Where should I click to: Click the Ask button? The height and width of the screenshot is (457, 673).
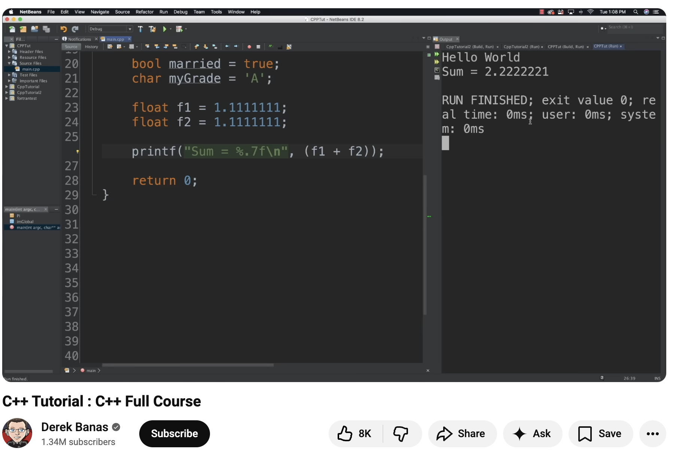coord(533,434)
